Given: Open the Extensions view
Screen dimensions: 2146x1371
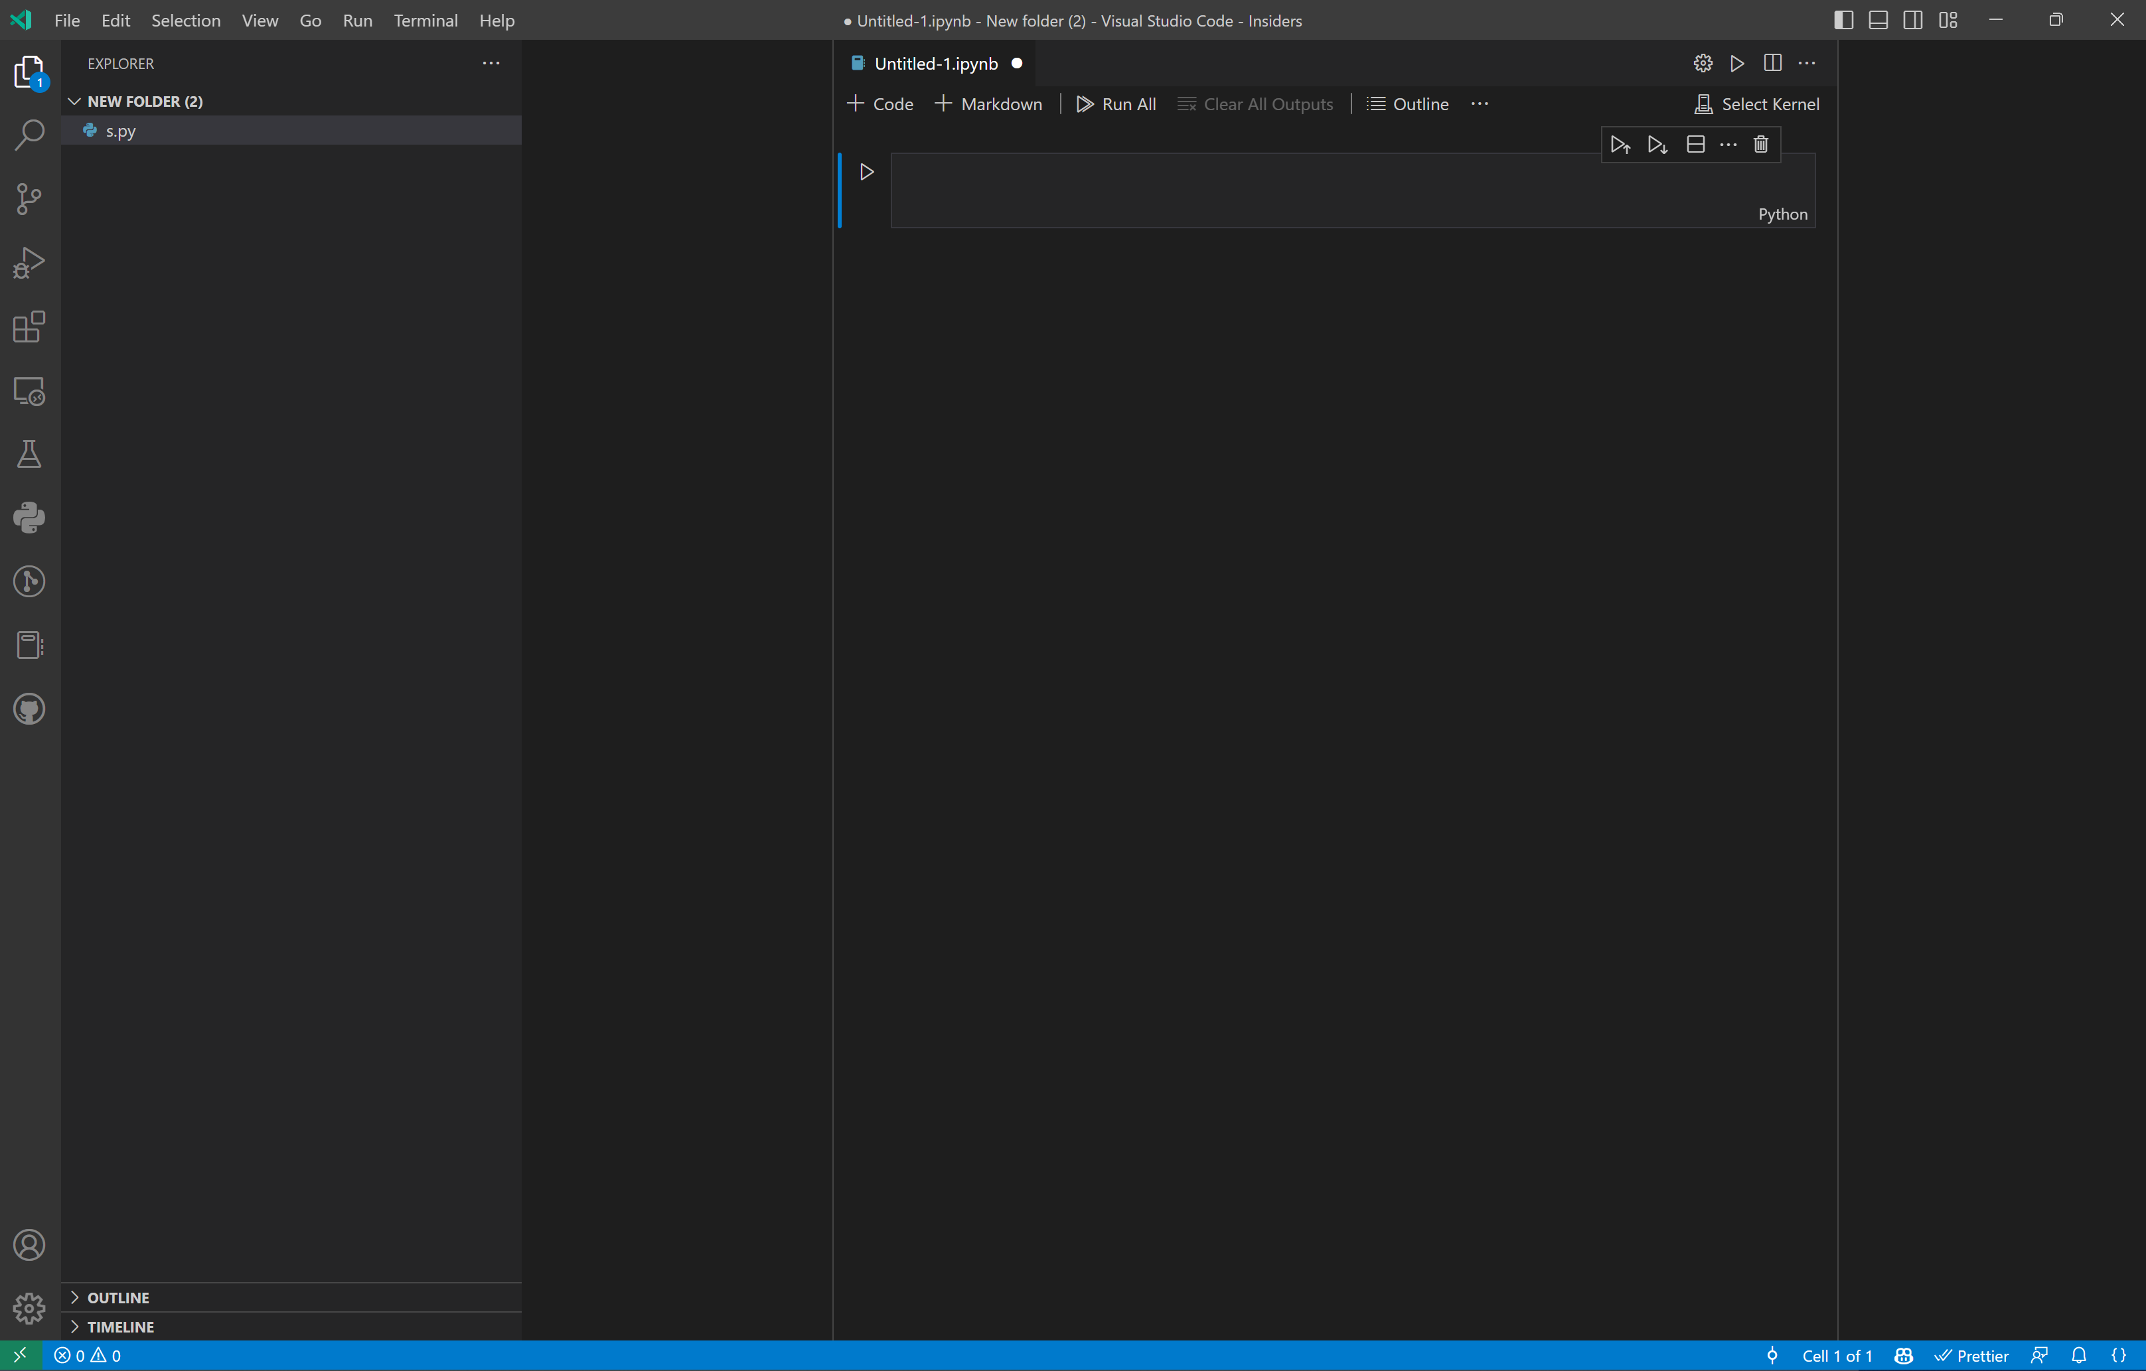Looking at the screenshot, I should pyautogui.click(x=29, y=327).
